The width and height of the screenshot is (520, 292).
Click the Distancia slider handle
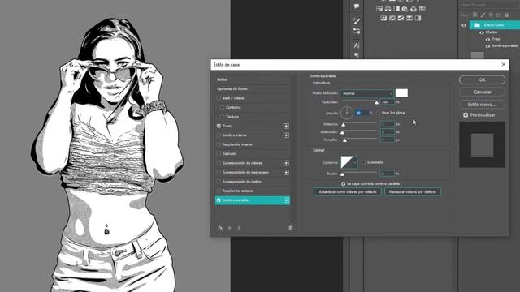pos(343,125)
